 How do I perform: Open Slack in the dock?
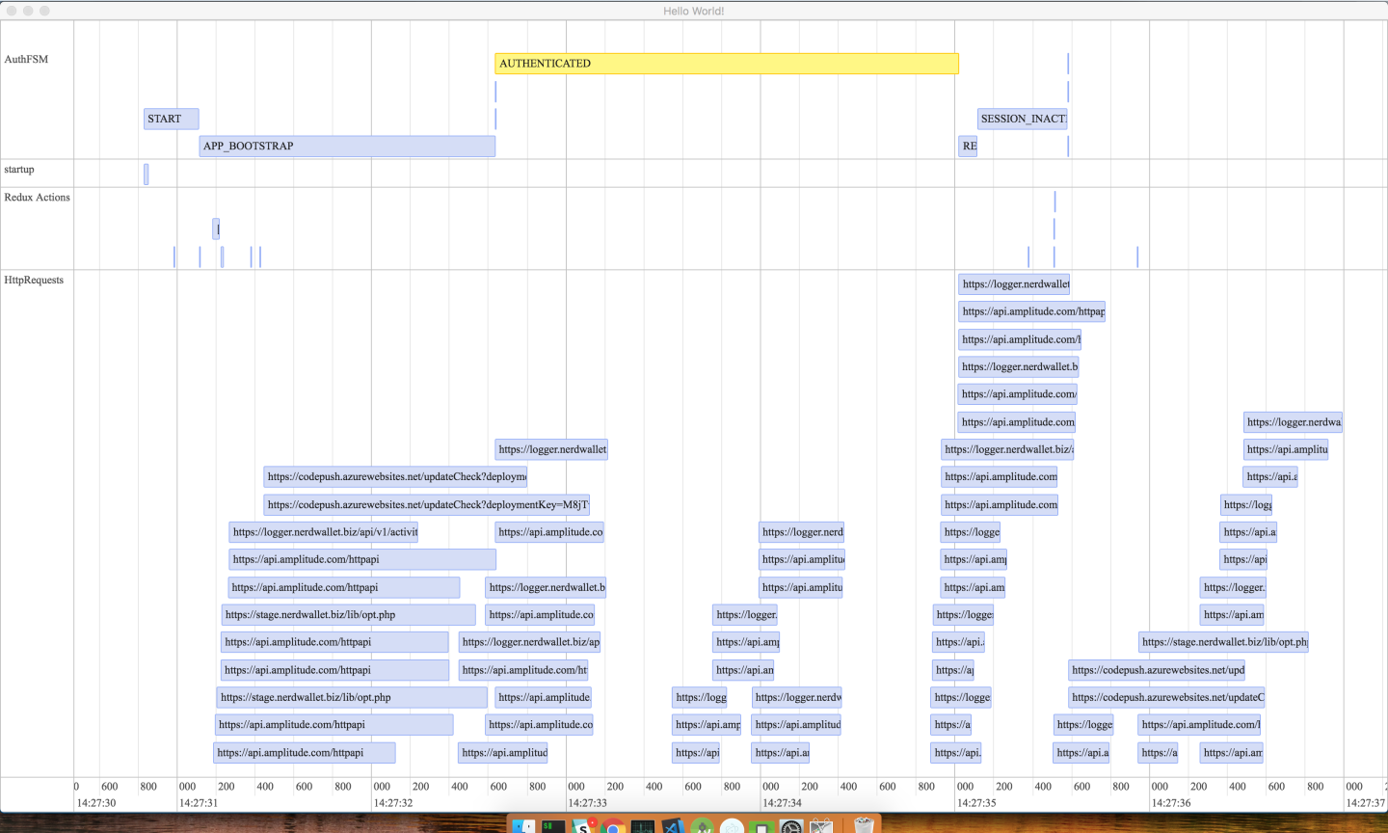point(583,826)
